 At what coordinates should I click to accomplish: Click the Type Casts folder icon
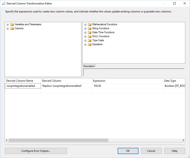(x=90, y=41)
